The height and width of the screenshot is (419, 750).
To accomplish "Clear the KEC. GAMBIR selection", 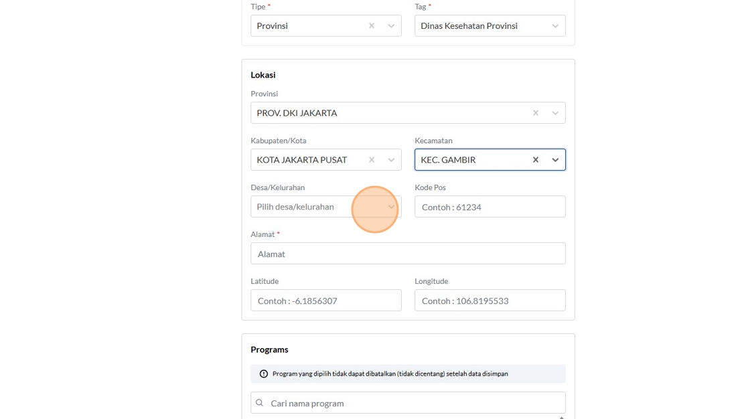I will tap(536, 160).
